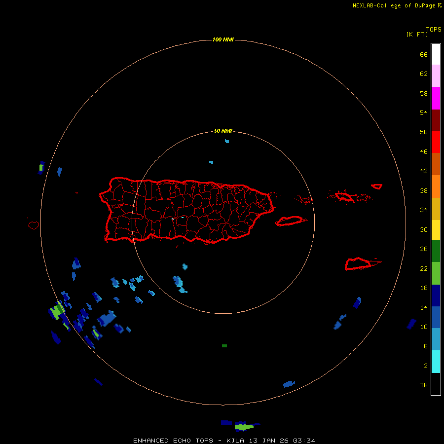Click the '50' legend value on the scale
This screenshot has height=444, width=444.
click(424, 132)
